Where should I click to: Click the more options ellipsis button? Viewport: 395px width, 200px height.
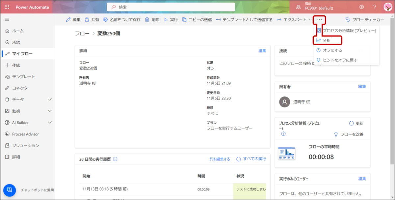320,20
